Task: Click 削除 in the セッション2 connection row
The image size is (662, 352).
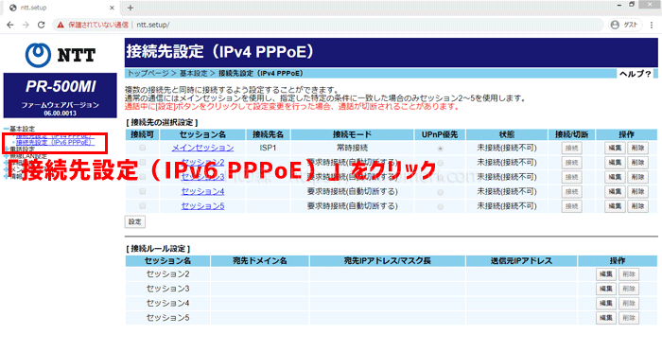Action: pyautogui.click(x=637, y=163)
